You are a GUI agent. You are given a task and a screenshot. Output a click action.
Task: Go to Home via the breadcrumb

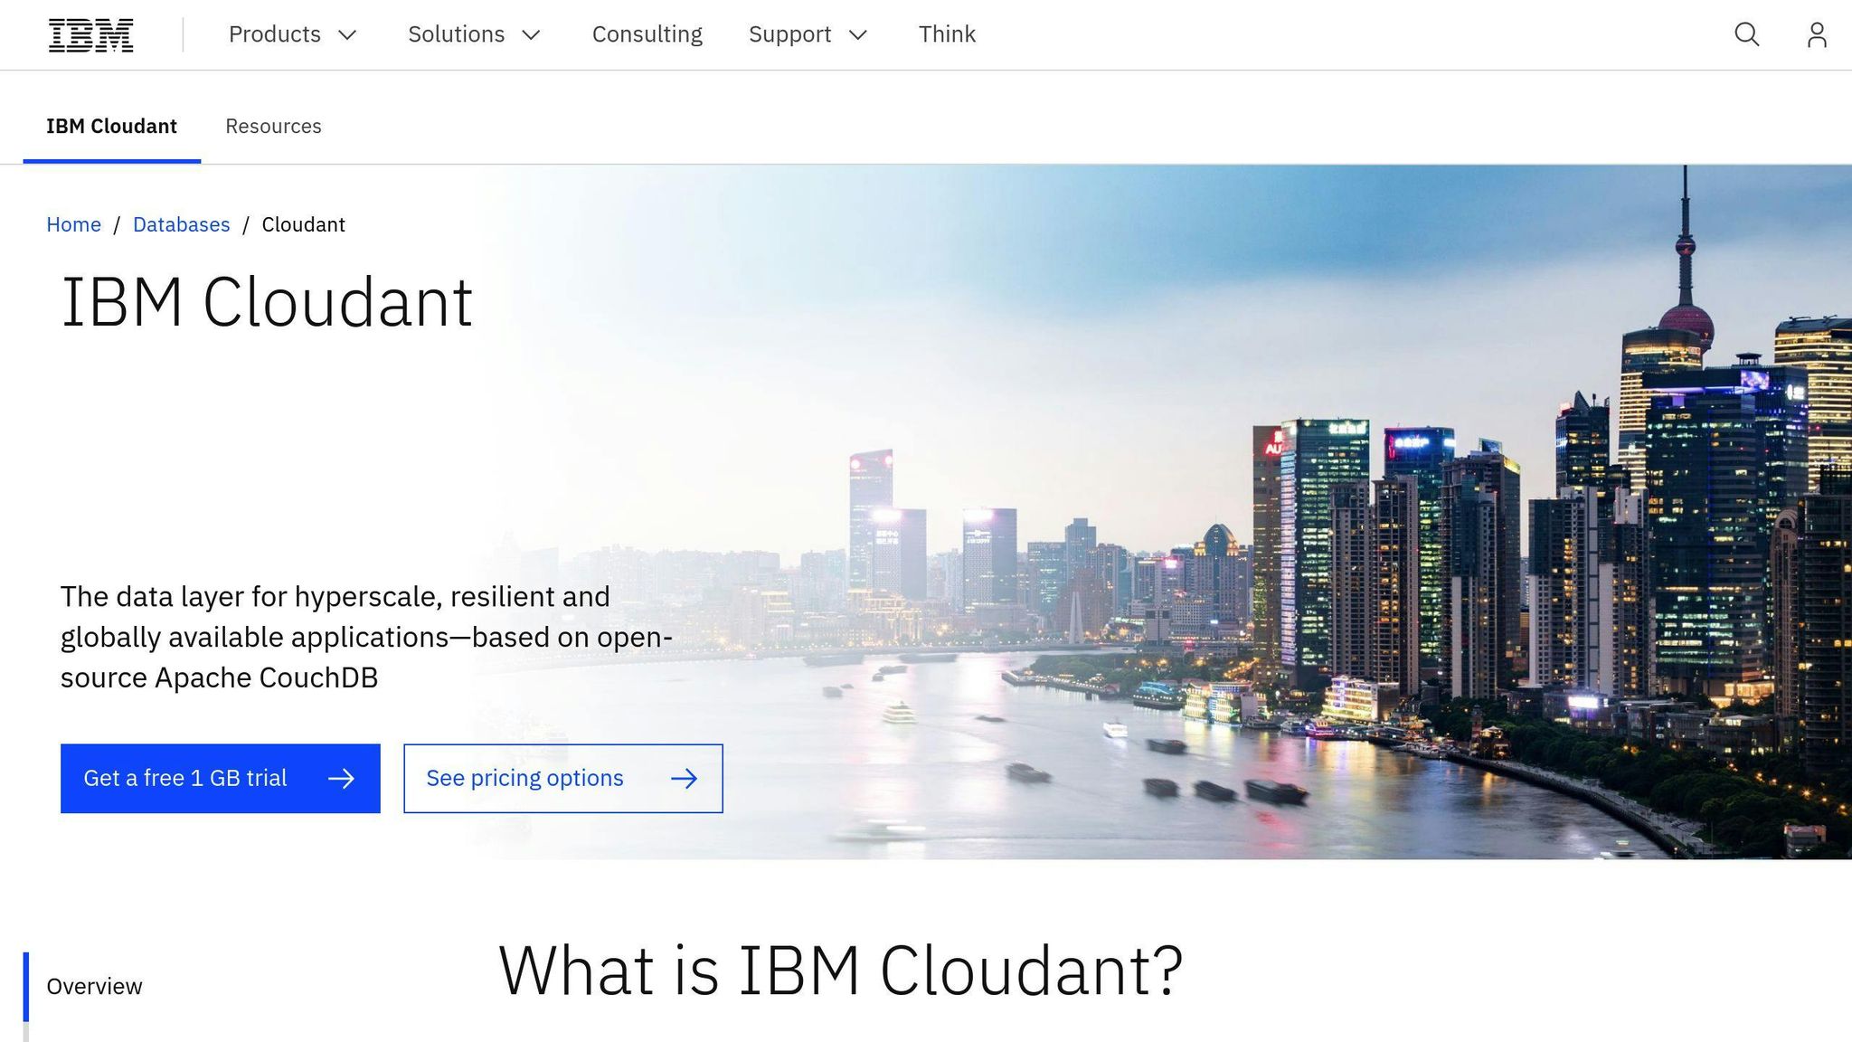tap(73, 223)
